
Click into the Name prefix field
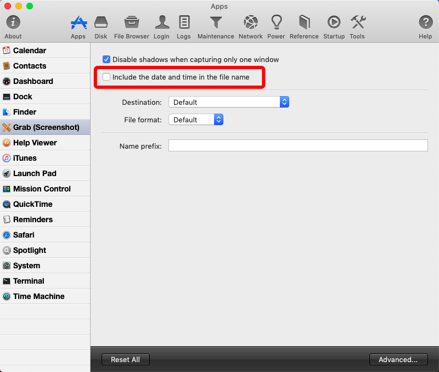point(298,145)
